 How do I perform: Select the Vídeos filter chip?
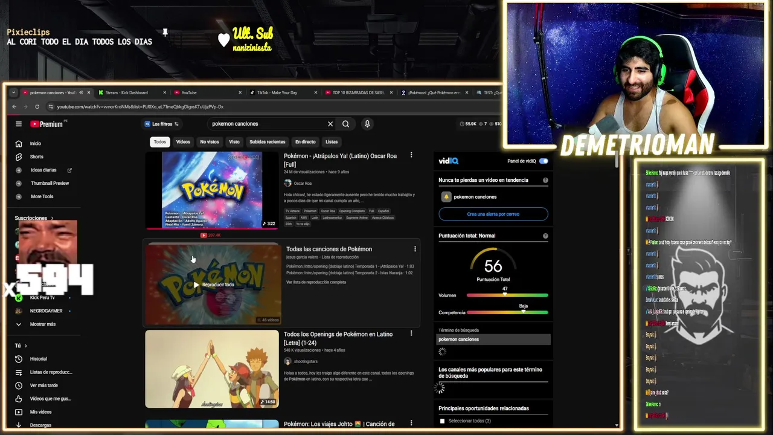click(183, 142)
